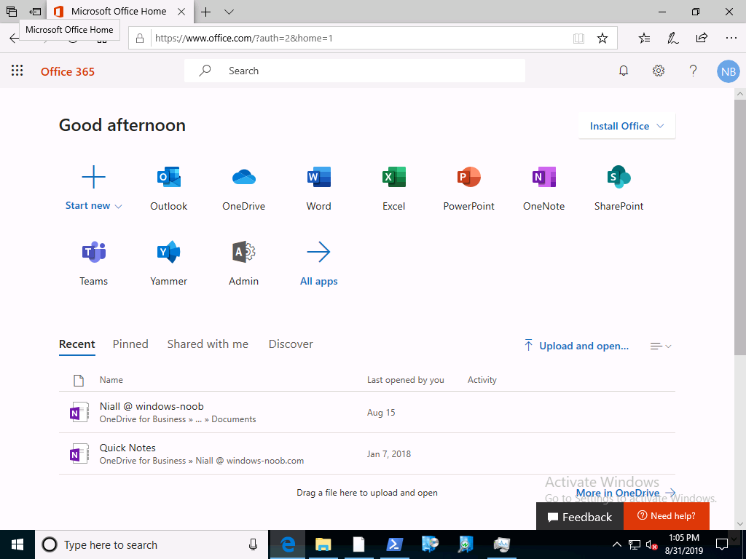Image resolution: width=746 pixels, height=559 pixels.
Task: Open the Help question mark
Action: (694, 71)
